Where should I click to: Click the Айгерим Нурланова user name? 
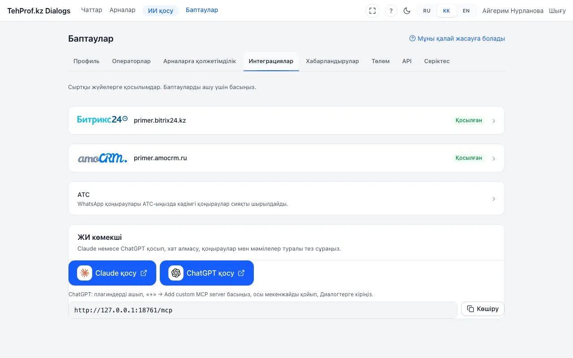tap(513, 11)
